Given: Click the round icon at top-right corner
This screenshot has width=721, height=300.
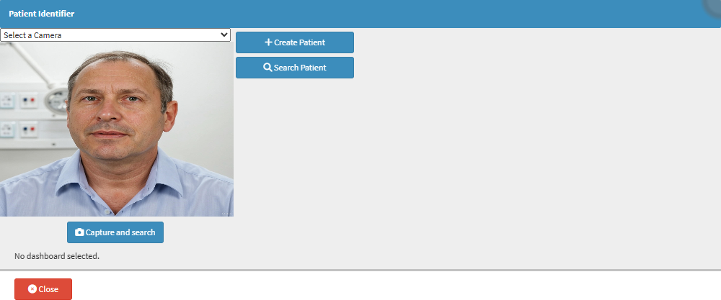Looking at the screenshot, I should tap(713, 6).
